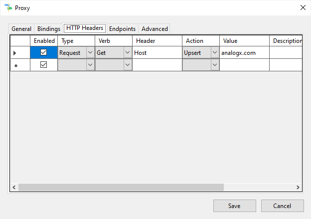The height and width of the screenshot is (219, 311).
Task: Click Description cell of the Host row
Action: (286, 52)
